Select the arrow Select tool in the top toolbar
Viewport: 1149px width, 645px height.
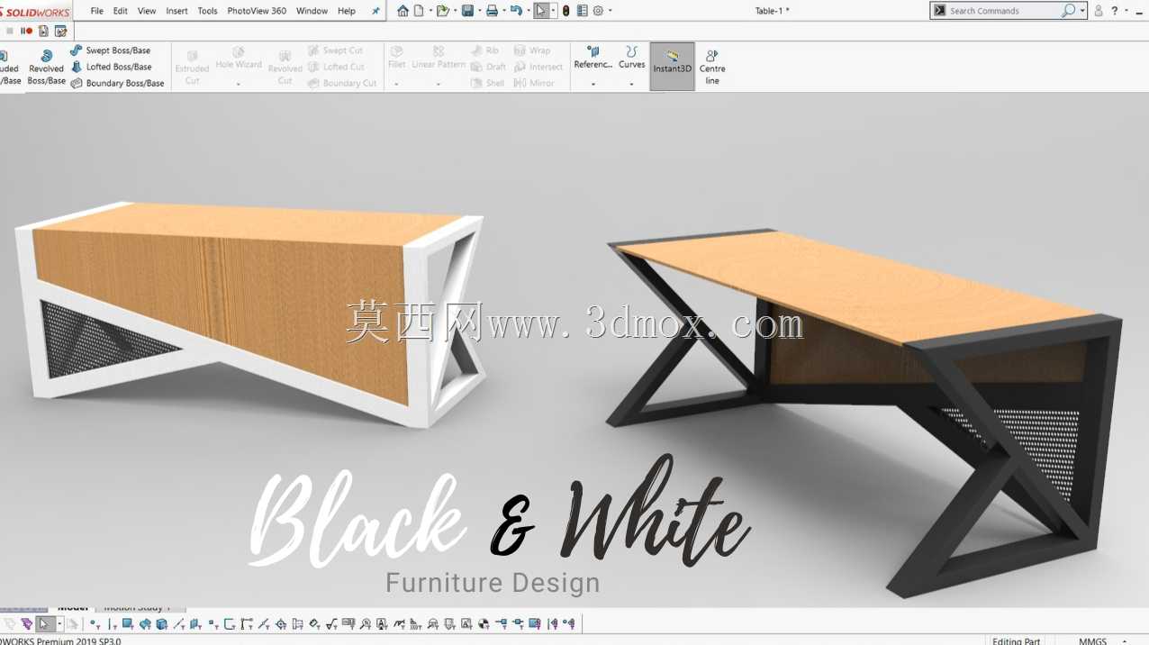[x=541, y=11]
